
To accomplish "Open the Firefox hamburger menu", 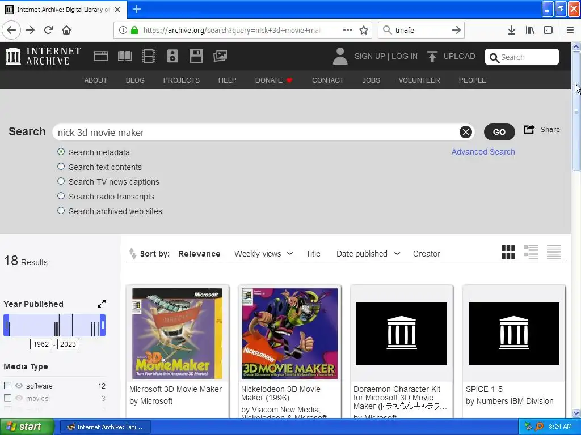I will [570, 30].
